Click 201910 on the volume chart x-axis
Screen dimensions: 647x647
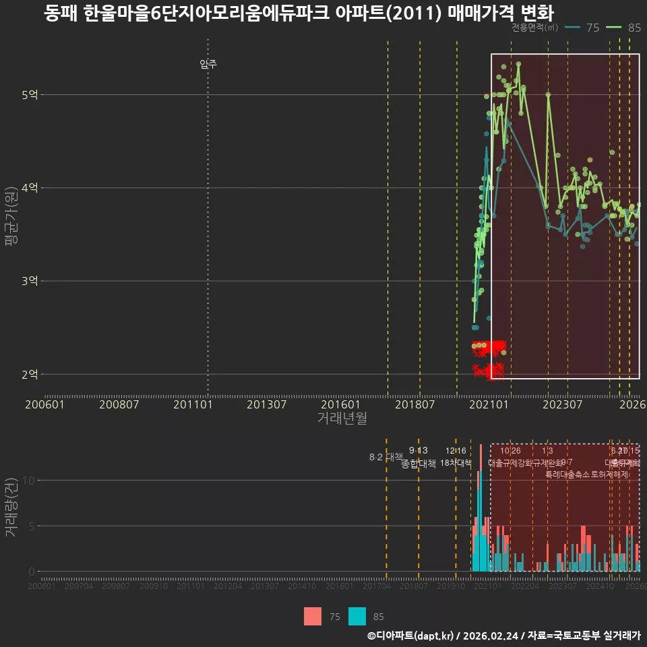click(451, 586)
